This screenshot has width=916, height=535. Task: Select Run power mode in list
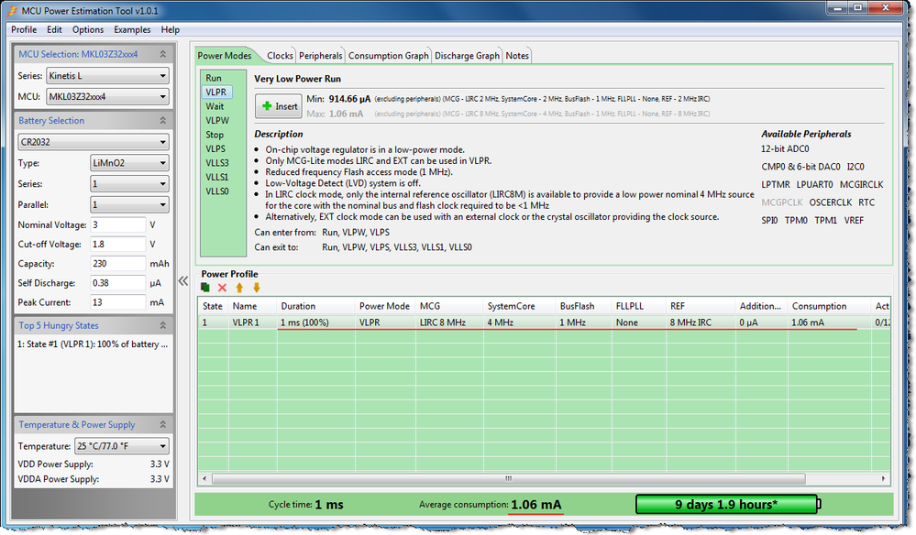[214, 78]
